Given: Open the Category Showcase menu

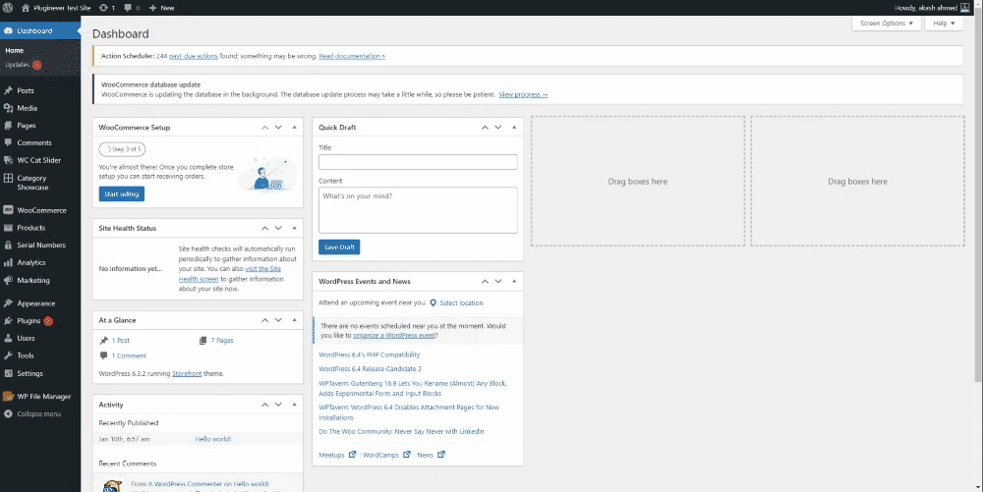Looking at the screenshot, I should click(x=40, y=183).
